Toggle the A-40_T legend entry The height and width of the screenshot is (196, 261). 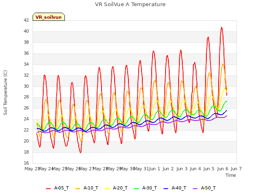coord(175,188)
